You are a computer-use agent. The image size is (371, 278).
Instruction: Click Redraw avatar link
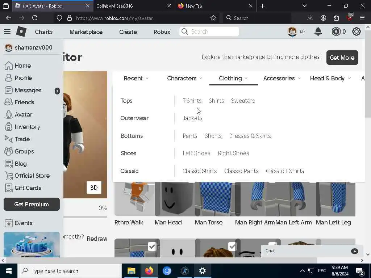(97, 239)
